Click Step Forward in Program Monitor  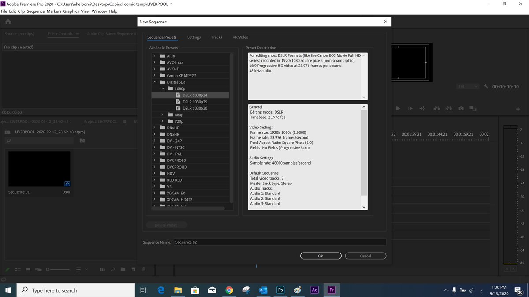click(x=410, y=108)
